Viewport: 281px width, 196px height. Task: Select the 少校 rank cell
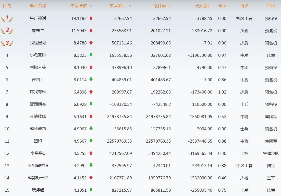click(244, 178)
